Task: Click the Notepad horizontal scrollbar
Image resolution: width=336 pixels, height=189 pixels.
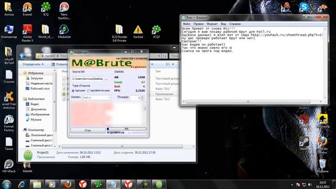Action: [x=248, y=101]
